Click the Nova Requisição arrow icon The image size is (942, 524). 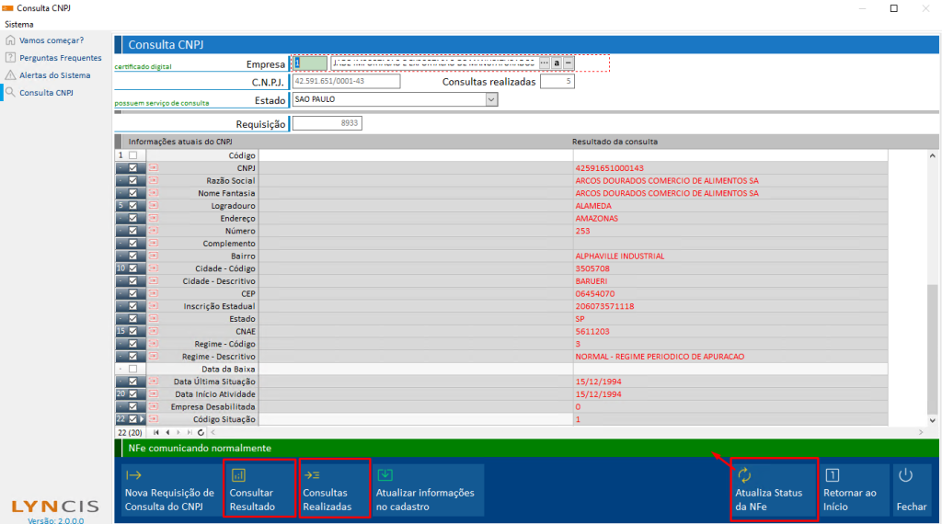click(x=133, y=475)
